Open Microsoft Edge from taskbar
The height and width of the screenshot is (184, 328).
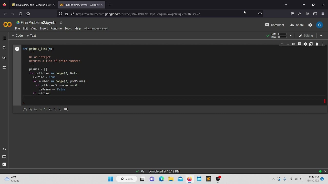point(161,179)
